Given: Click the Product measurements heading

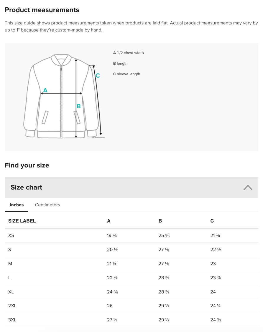Looking at the screenshot, I should tap(42, 10).
